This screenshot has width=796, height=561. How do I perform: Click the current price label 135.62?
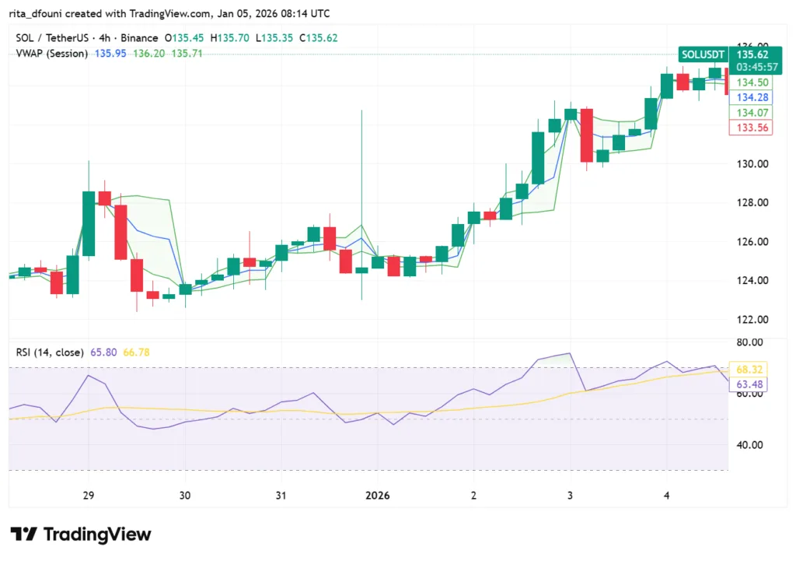(752, 54)
